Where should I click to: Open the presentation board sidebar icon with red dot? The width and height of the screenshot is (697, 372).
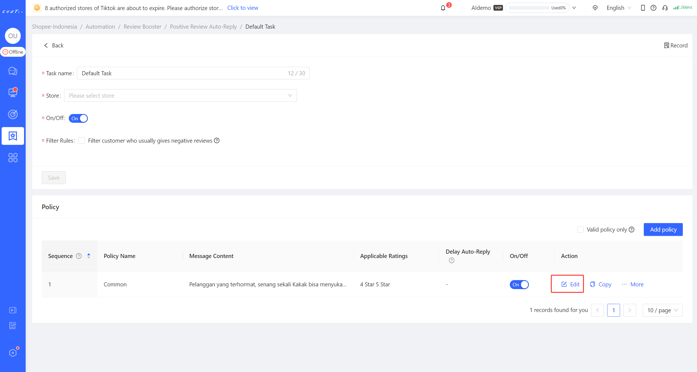13,92
